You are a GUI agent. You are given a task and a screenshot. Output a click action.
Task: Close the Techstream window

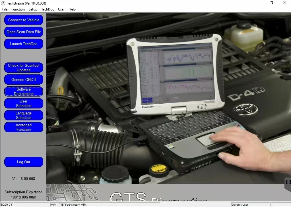click(284, 3)
